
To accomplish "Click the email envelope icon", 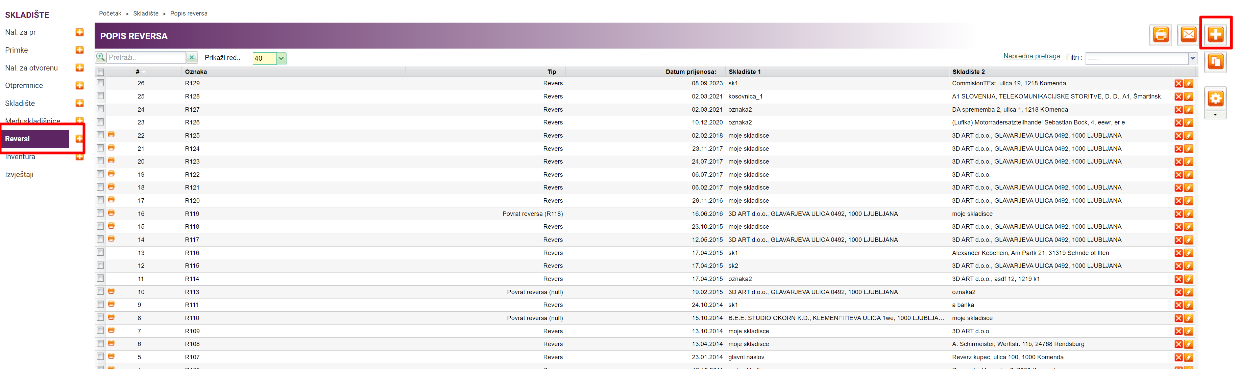I will 1188,34.
